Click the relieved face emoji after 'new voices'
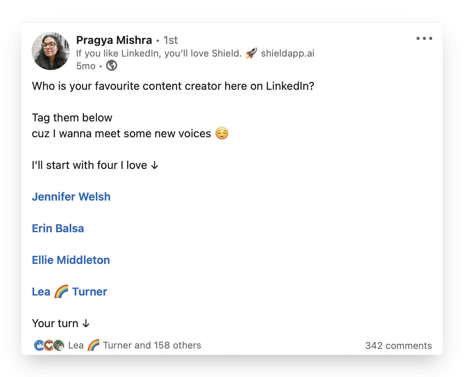 (x=222, y=134)
